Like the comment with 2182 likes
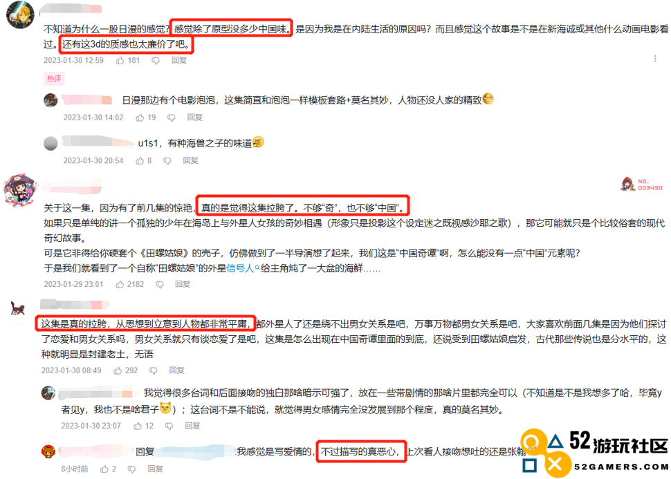Image resolution: width=671 pixels, height=479 pixels. [120, 284]
